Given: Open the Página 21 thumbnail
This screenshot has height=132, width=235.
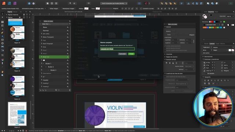Looking at the screenshot, I should (x=17, y=114).
